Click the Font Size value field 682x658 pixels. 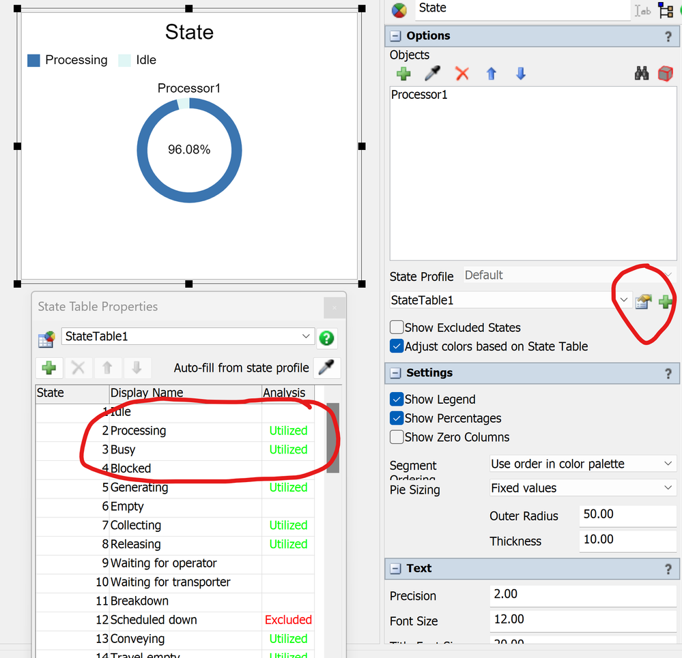pyautogui.click(x=583, y=620)
